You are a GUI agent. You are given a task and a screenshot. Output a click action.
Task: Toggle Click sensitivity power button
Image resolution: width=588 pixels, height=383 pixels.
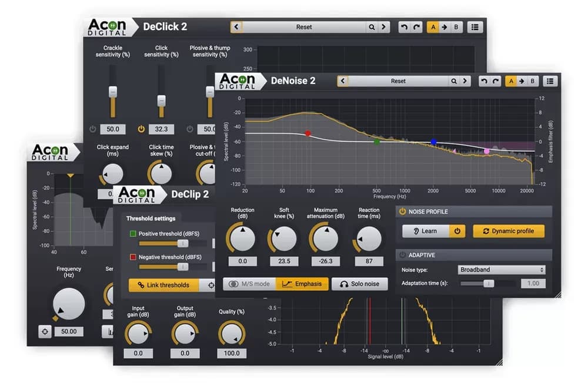tap(141, 129)
